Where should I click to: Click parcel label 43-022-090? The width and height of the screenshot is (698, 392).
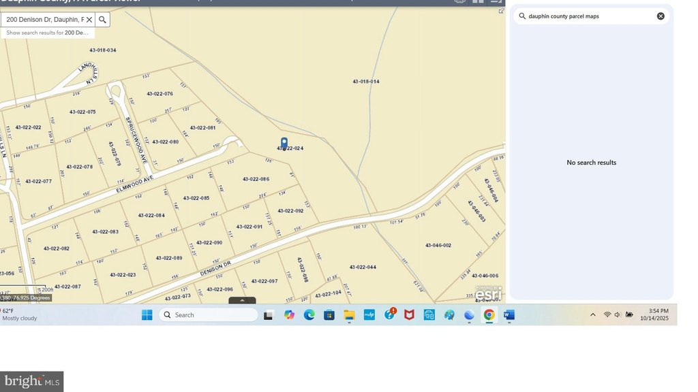(x=209, y=243)
